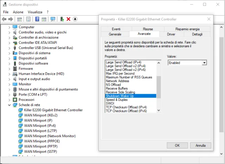Select Shutdown Wake Up property
This screenshot has height=164, width=225.
pyautogui.click(x=131, y=96)
